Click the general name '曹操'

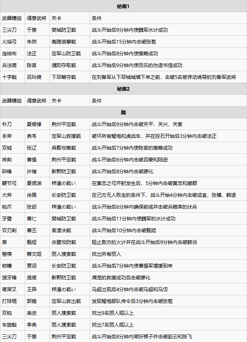(x=32, y=159)
